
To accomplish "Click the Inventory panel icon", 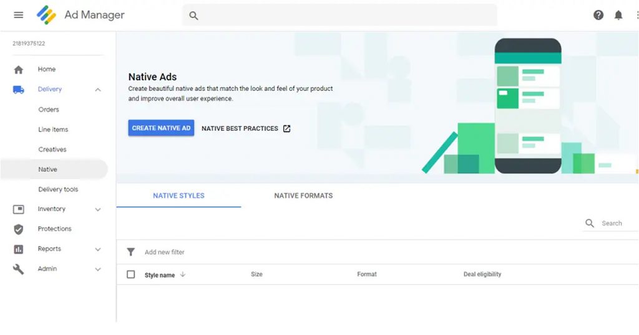I will point(18,209).
